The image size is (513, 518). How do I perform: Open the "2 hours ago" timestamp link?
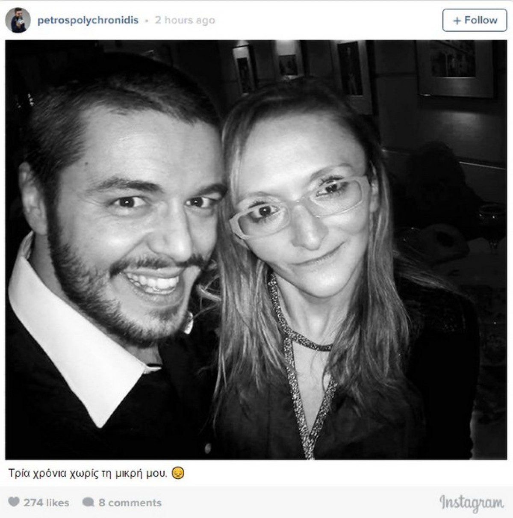pyautogui.click(x=185, y=20)
